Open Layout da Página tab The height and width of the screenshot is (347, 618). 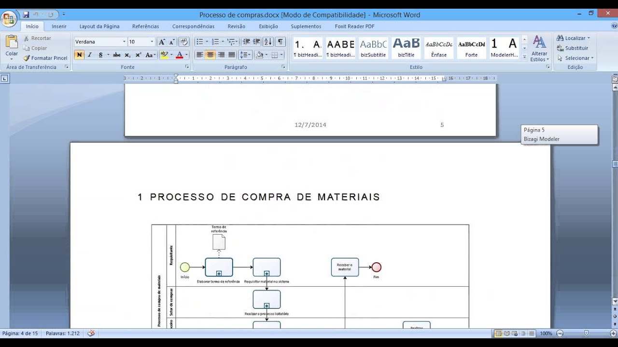[x=99, y=27]
